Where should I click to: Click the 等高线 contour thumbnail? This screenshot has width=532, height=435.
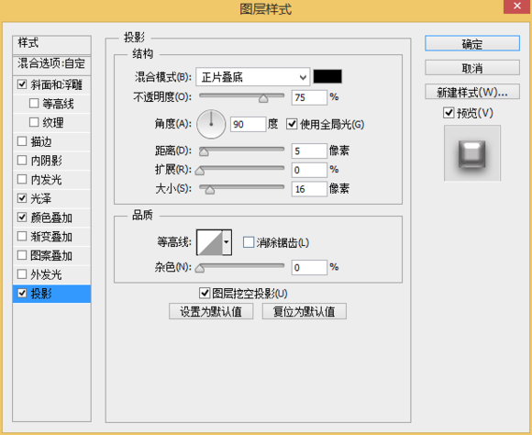coord(210,242)
